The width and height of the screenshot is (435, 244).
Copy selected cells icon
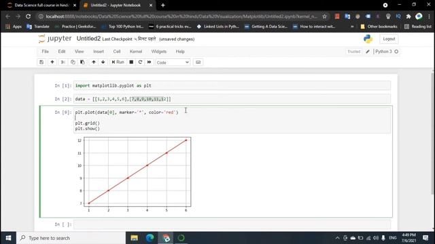coord(73,62)
